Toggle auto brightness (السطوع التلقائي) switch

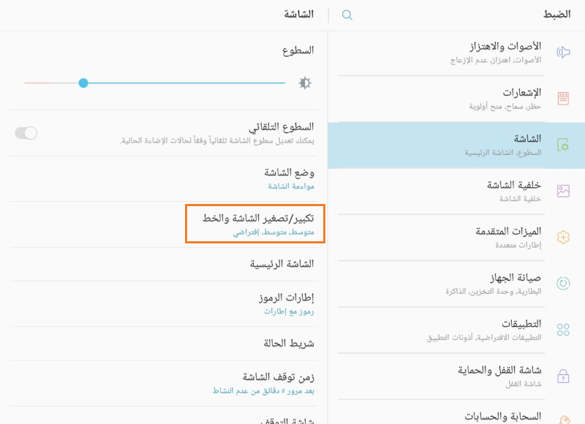point(24,134)
